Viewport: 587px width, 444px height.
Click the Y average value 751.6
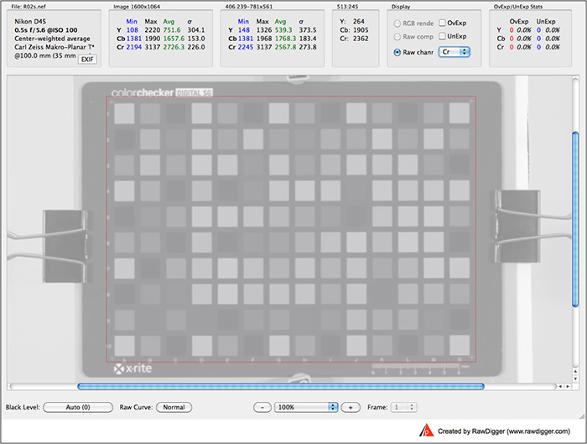(171, 30)
